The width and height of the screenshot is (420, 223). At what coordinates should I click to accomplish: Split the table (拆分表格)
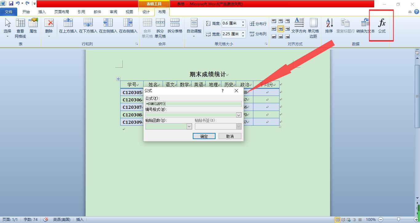[175, 26]
